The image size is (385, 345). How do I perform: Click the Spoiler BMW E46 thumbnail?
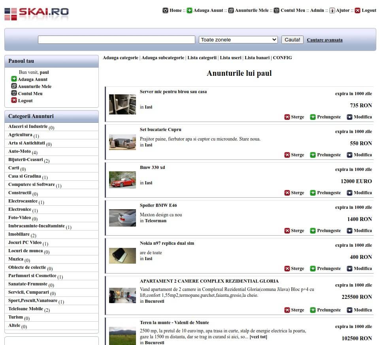[123, 218]
